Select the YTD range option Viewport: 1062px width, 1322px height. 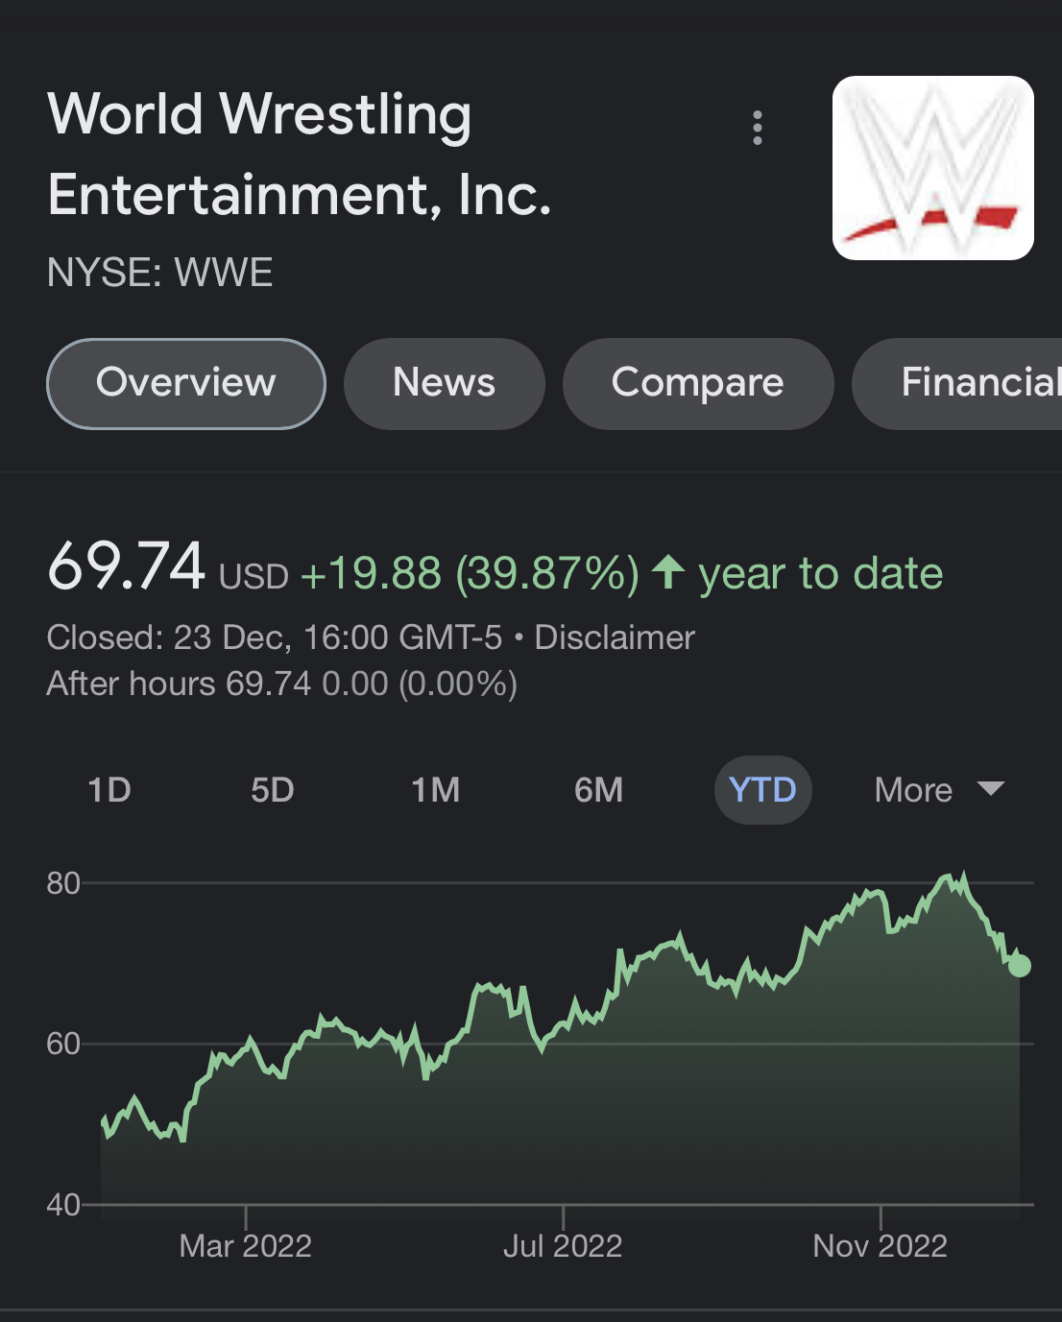click(762, 790)
